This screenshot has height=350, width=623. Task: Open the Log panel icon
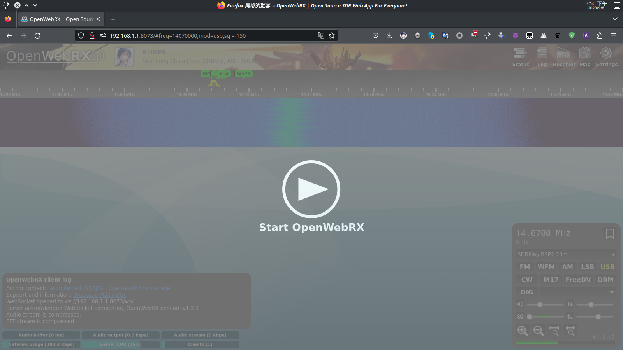(x=542, y=57)
